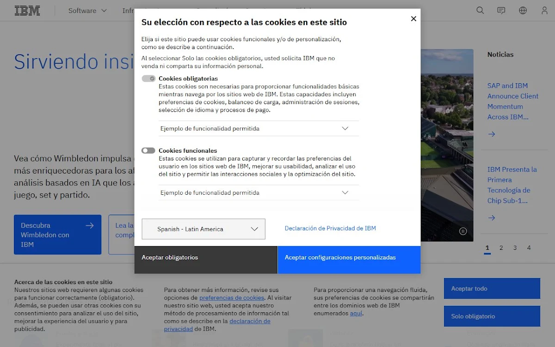This screenshot has height=347, width=555.
Task: Open the search magnifier icon
Action: [x=480, y=10]
